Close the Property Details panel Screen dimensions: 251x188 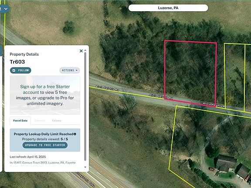pos(81,51)
